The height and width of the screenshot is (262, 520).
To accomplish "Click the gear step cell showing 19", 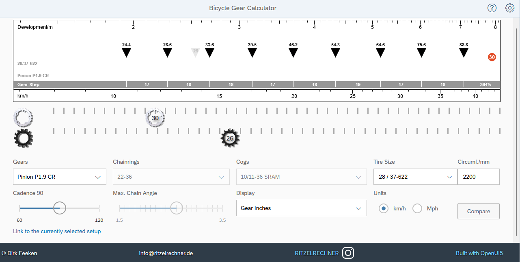I will click(358, 84).
